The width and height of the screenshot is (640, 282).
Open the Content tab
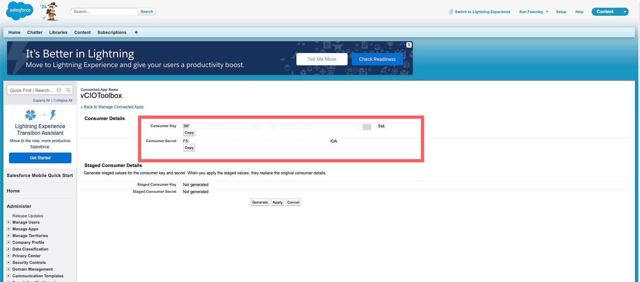point(82,33)
